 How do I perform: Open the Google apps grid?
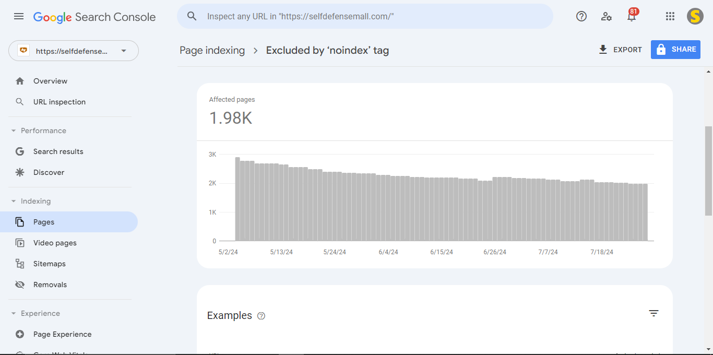(670, 16)
